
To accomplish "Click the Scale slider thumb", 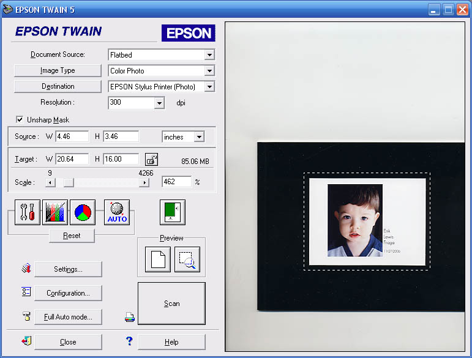I will 69,182.
